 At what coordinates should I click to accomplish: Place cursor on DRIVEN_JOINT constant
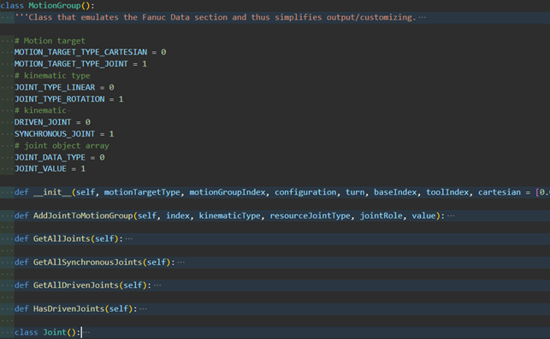pyautogui.click(x=43, y=122)
